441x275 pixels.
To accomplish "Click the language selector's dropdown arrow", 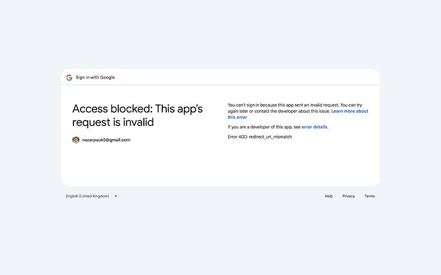I will coord(116,197).
